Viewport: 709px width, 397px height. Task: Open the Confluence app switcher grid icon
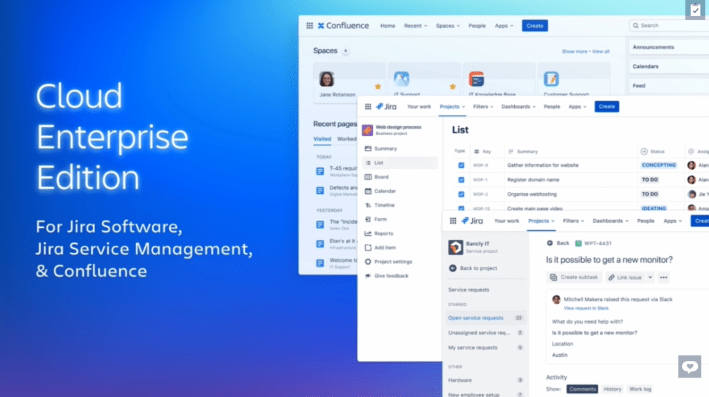tap(310, 26)
